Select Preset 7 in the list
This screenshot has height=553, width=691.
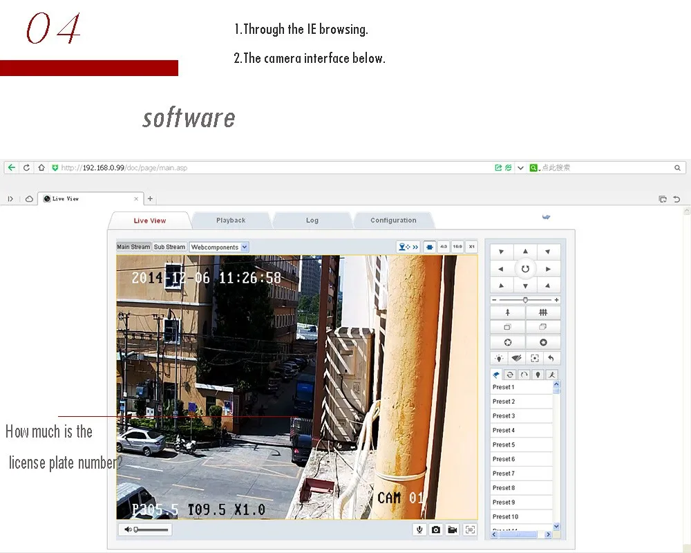click(504, 474)
